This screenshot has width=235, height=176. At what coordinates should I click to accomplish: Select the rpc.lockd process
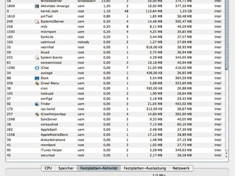115,109
